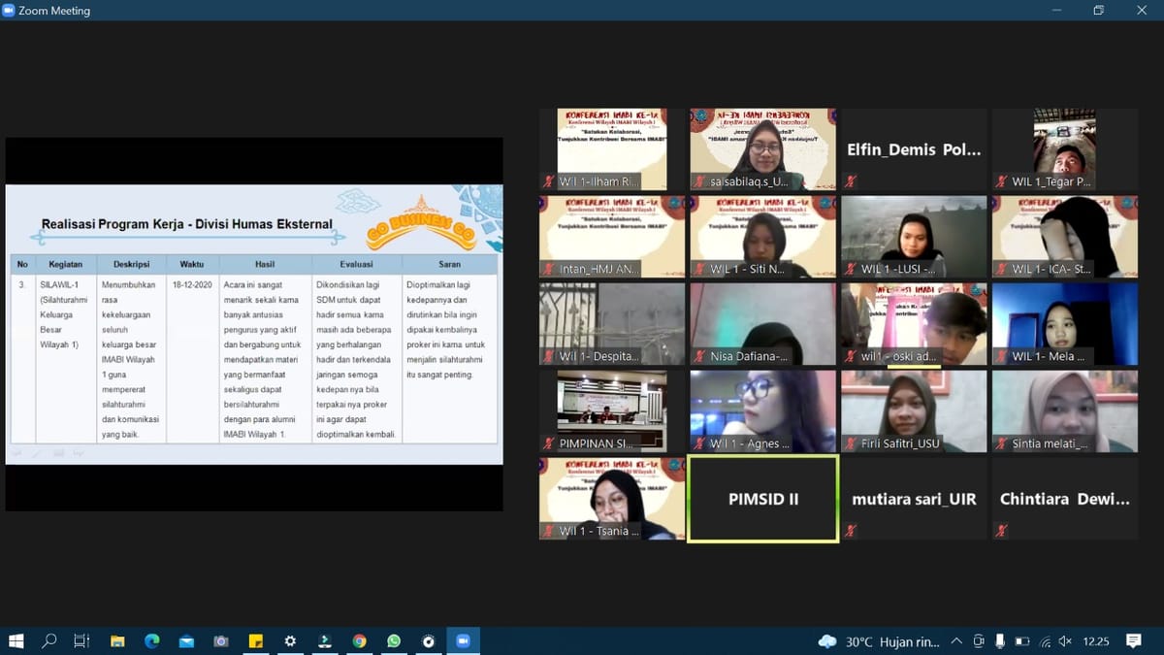The width and height of the screenshot is (1164, 655).
Task: Launch the Camera app in taskbar
Action: [x=221, y=641]
